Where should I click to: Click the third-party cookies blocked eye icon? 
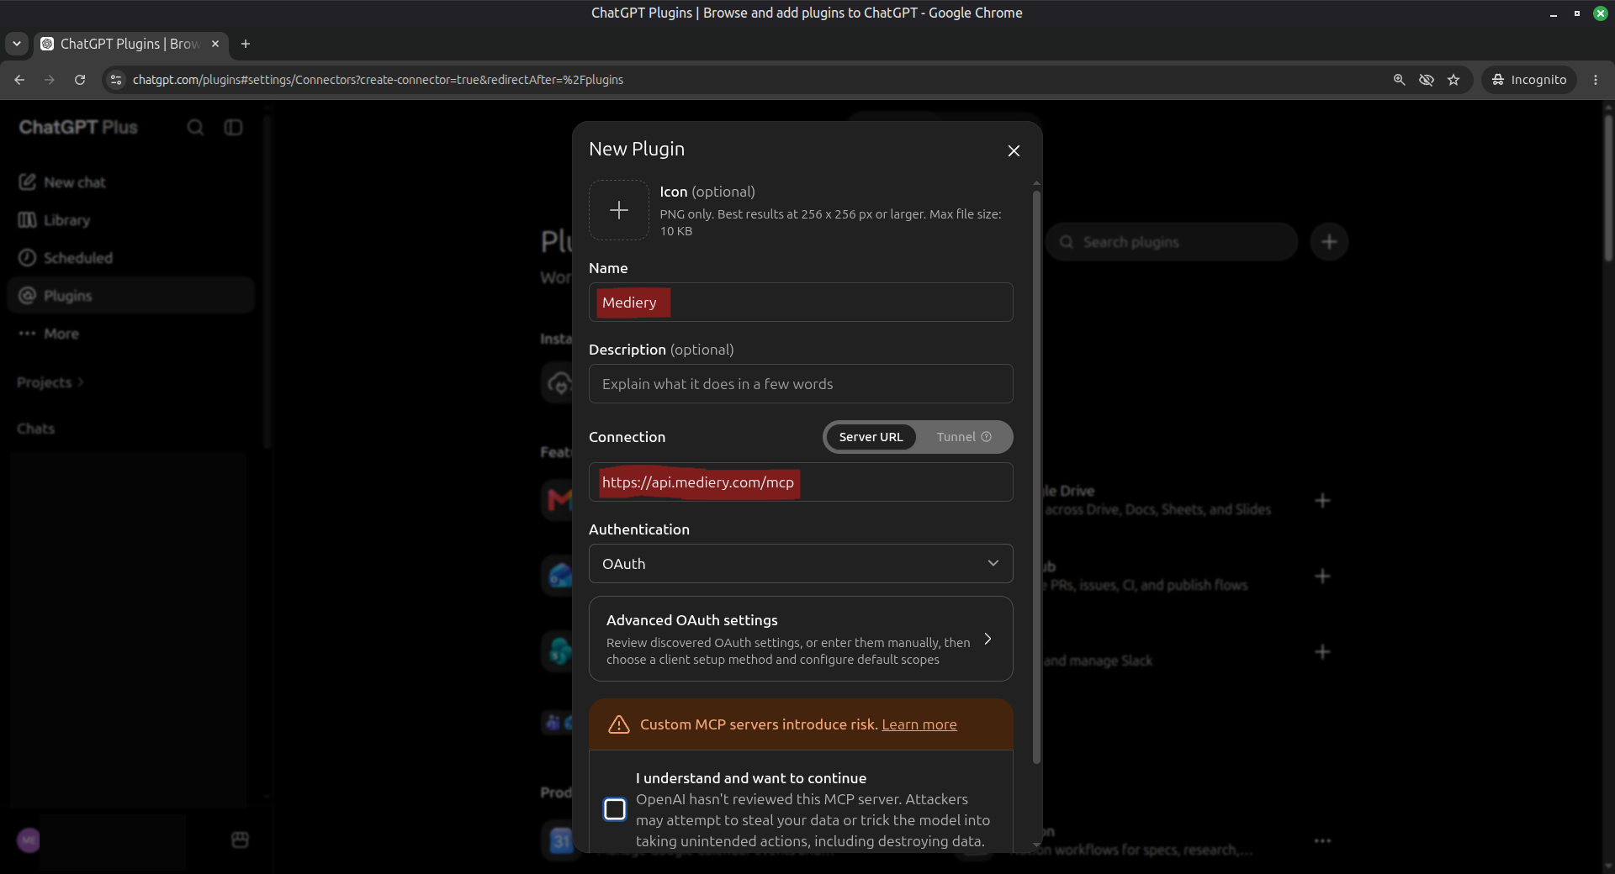[1427, 80]
